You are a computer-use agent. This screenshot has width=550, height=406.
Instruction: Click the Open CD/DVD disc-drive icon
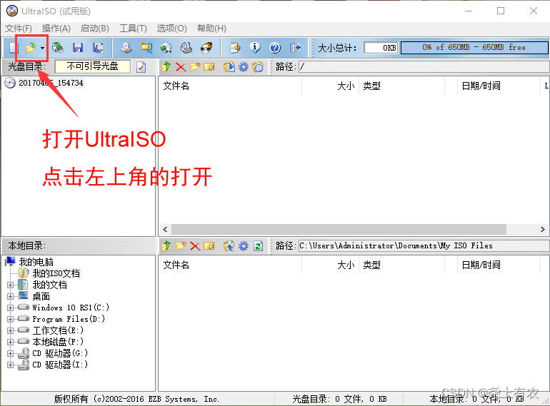[58, 47]
